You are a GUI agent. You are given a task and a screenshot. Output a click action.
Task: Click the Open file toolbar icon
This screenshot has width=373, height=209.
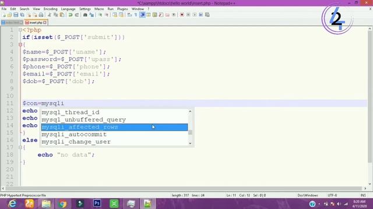(9, 15)
